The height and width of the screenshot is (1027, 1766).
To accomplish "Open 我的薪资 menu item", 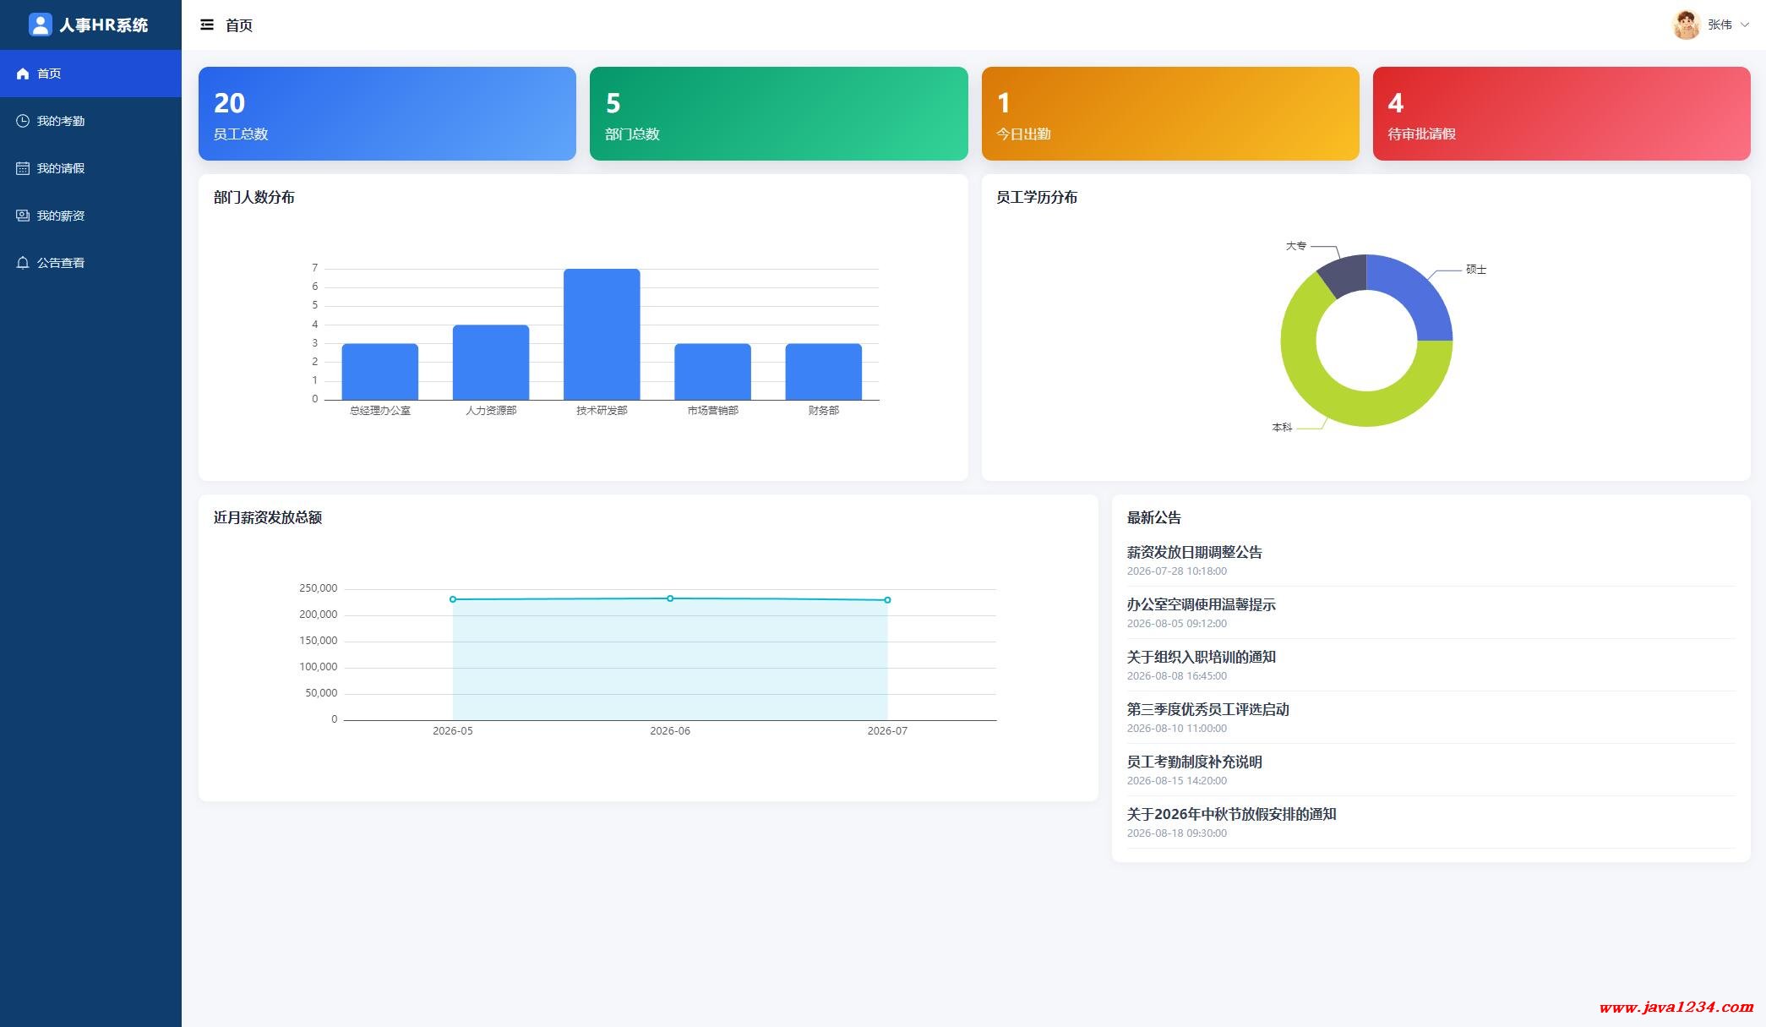I will click(90, 216).
